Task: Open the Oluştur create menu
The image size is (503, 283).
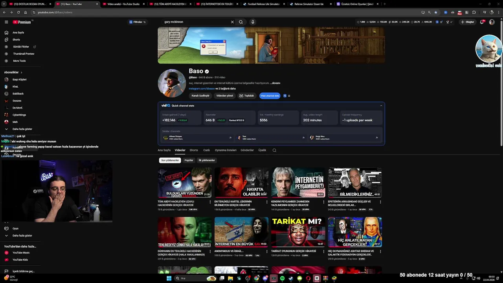Action: [468, 22]
